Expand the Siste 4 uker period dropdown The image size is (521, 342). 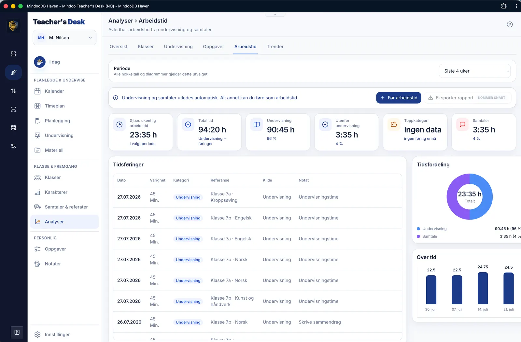tap(475, 71)
